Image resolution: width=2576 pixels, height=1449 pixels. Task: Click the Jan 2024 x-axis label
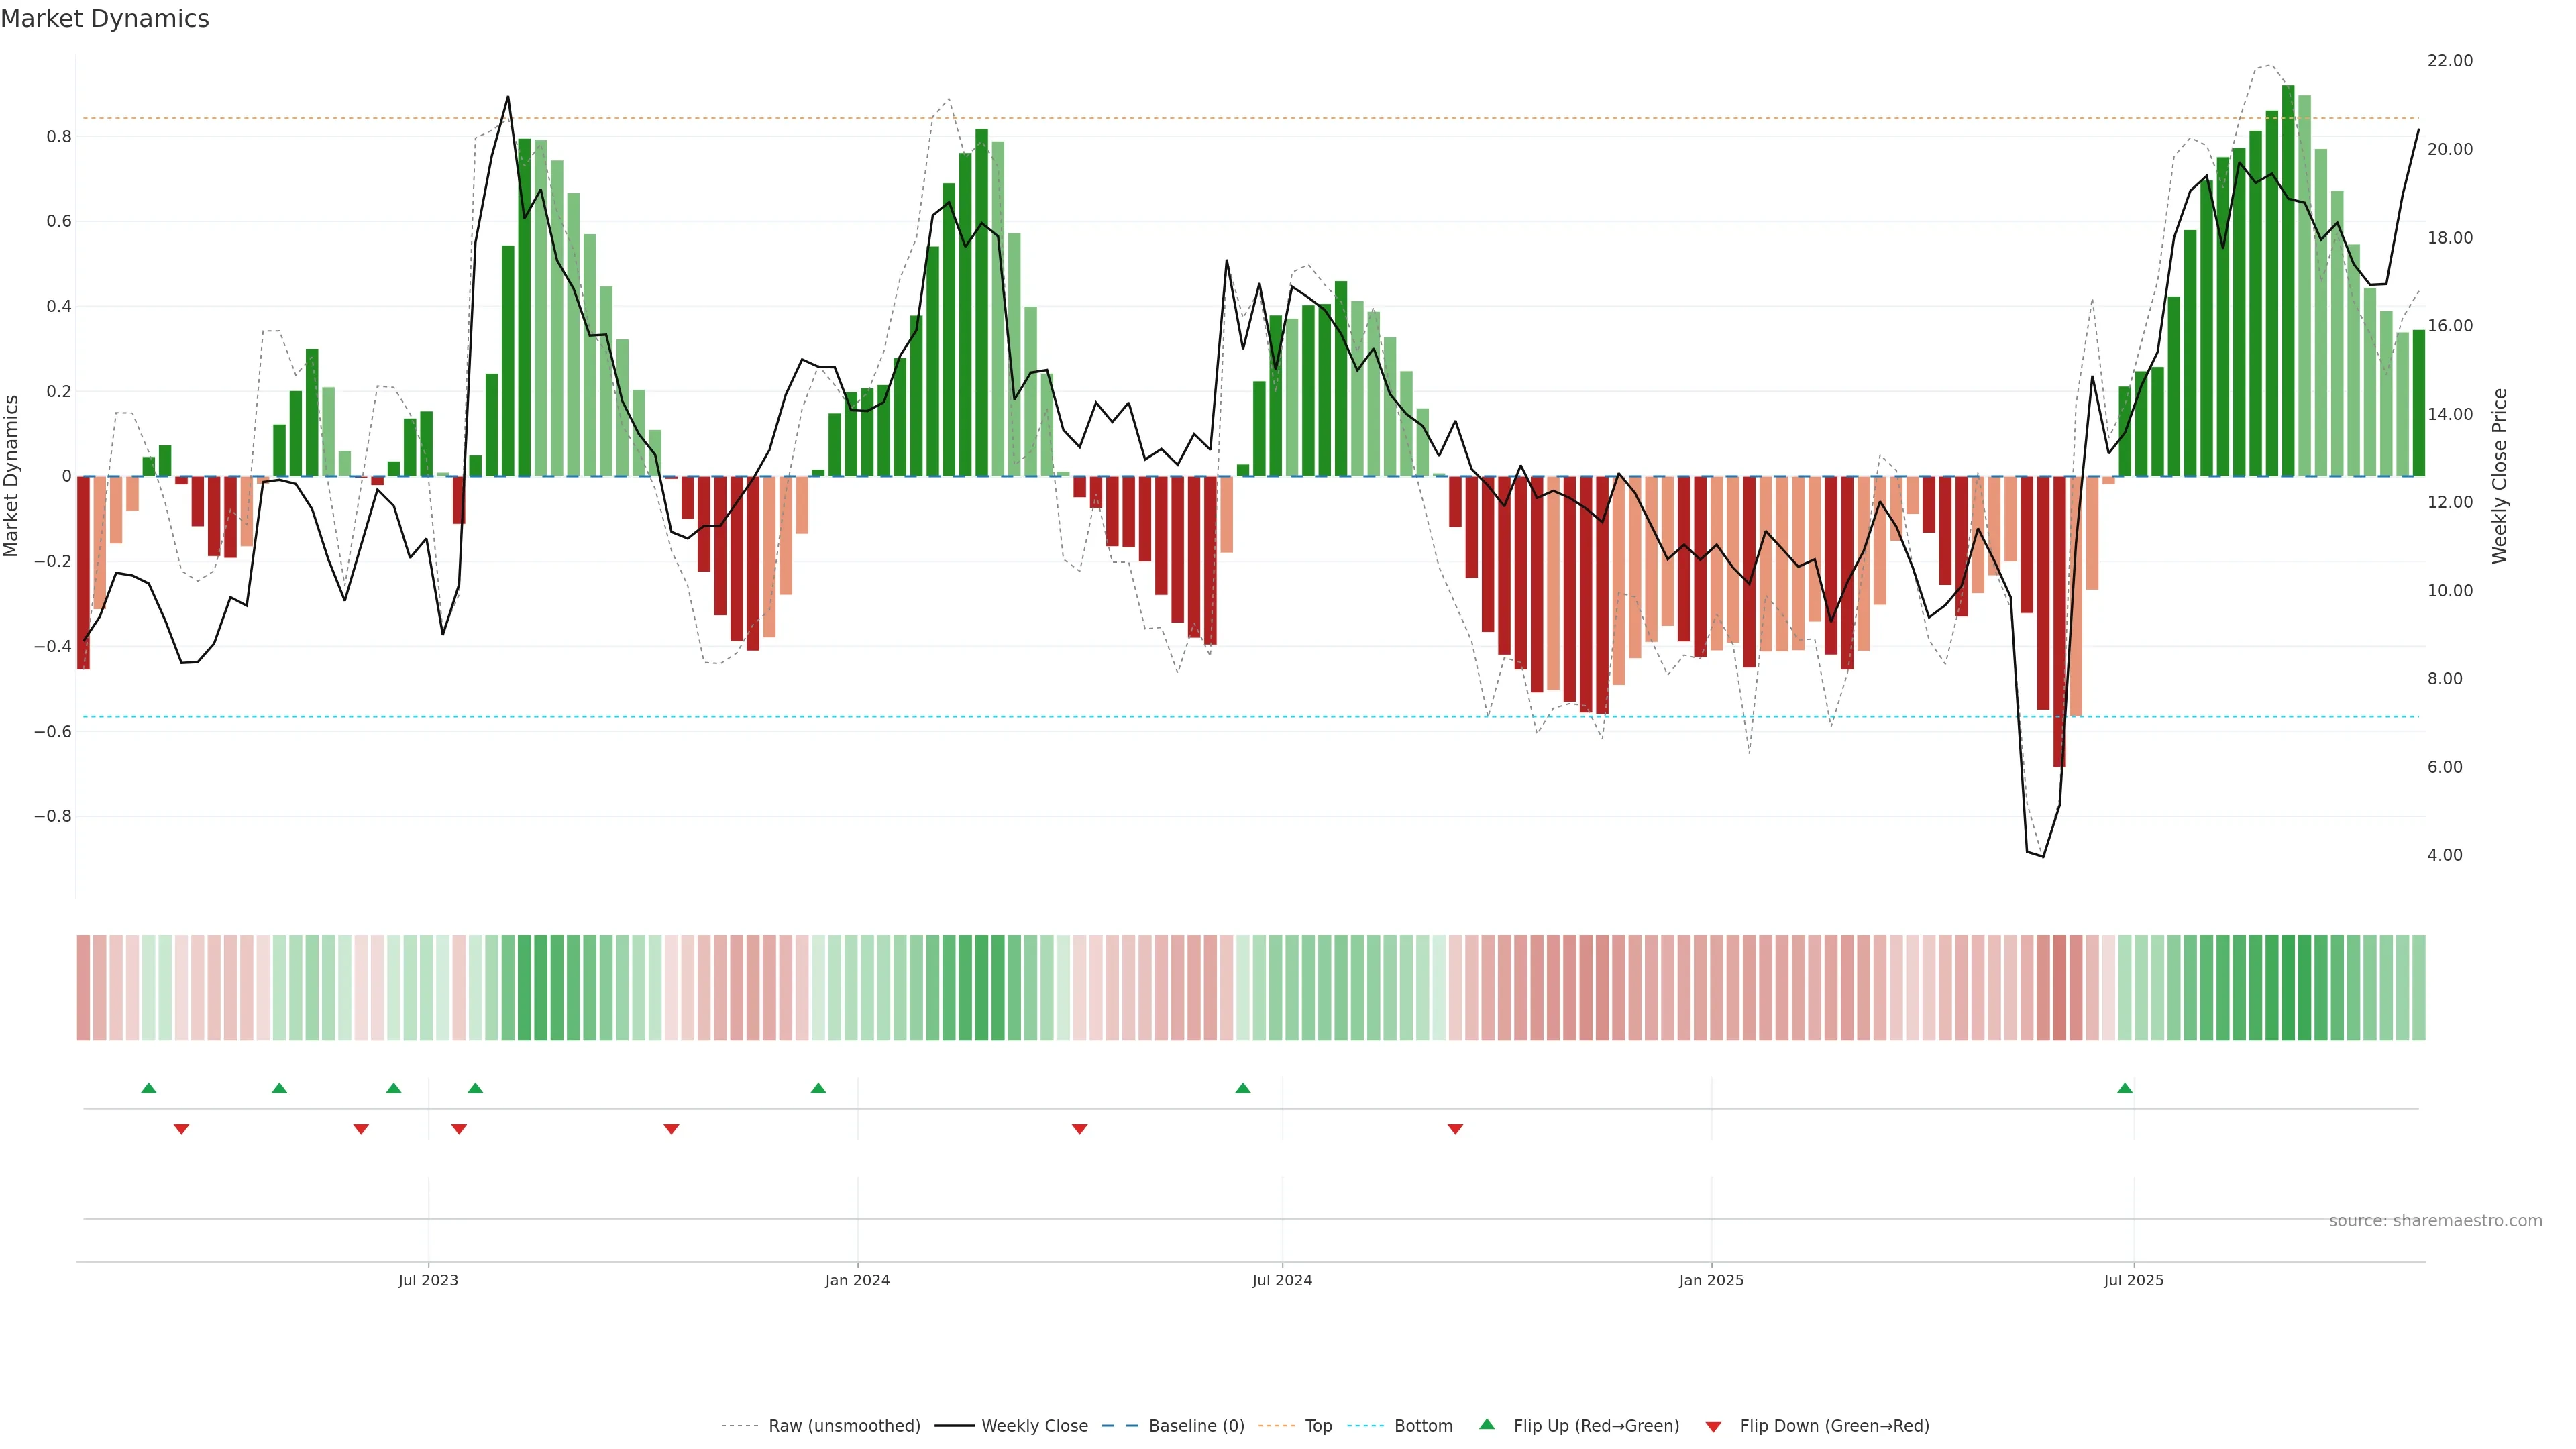pos(857,1280)
